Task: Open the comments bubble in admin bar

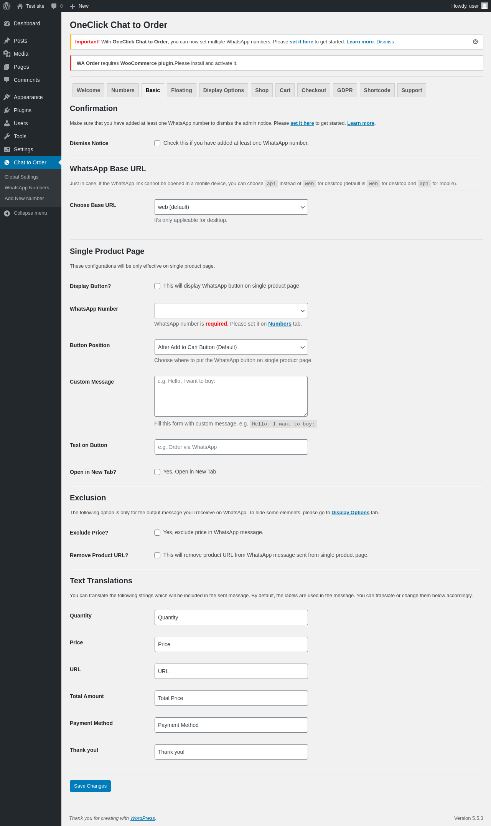Action: (x=54, y=6)
